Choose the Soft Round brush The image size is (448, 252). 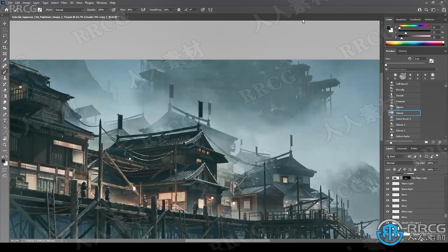point(405,84)
